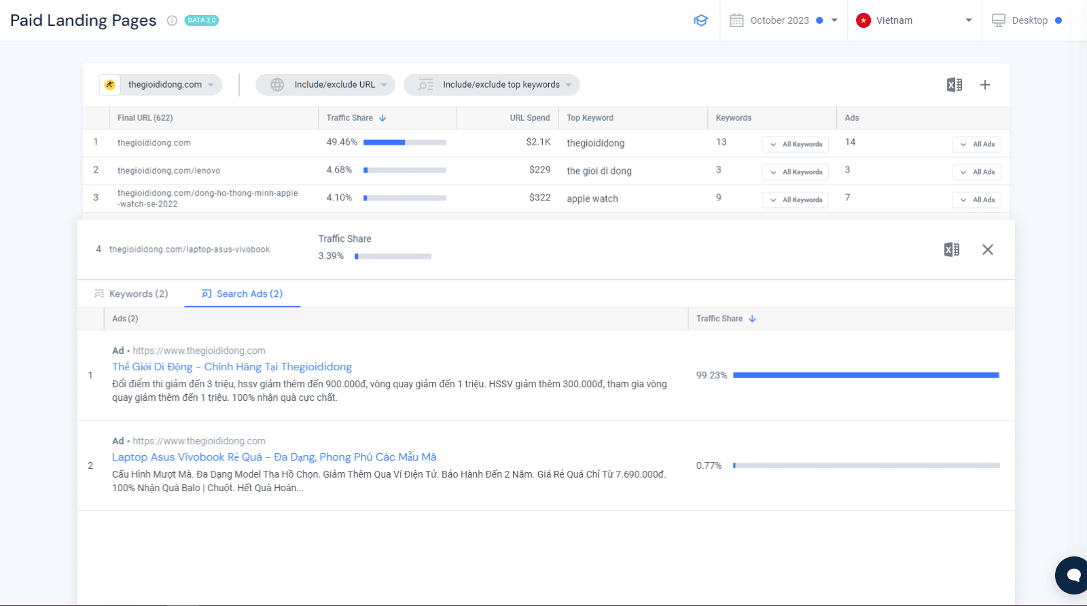Click the info icon beside Paid Landing Pages
Screen dimensions: 1087x606
coord(172,20)
